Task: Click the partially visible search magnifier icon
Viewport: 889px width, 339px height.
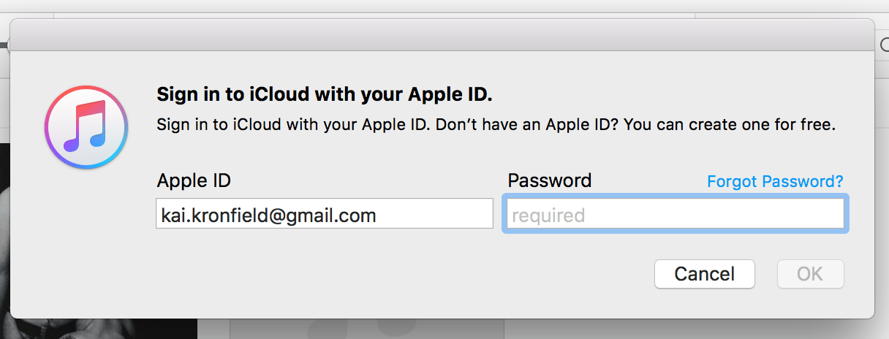Action: 885,45
